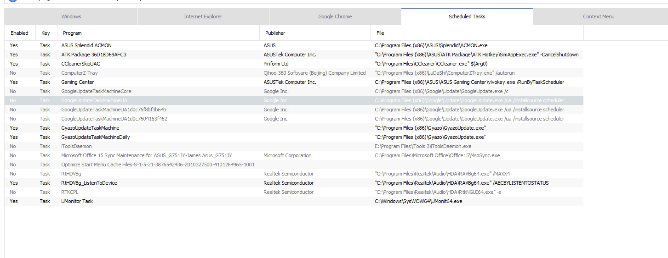This screenshot has height=258, width=668.
Task: Open the Context Menu tab
Action: 599,16
